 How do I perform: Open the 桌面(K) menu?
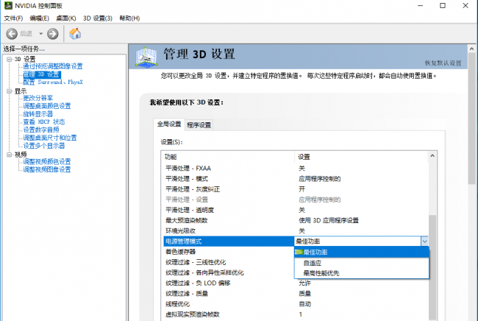[66, 18]
